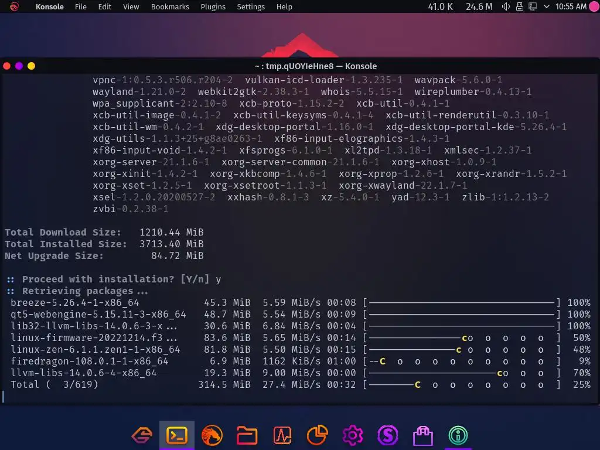Open the Bookmarks menu
The image size is (600, 450).
pyautogui.click(x=170, y=7)
